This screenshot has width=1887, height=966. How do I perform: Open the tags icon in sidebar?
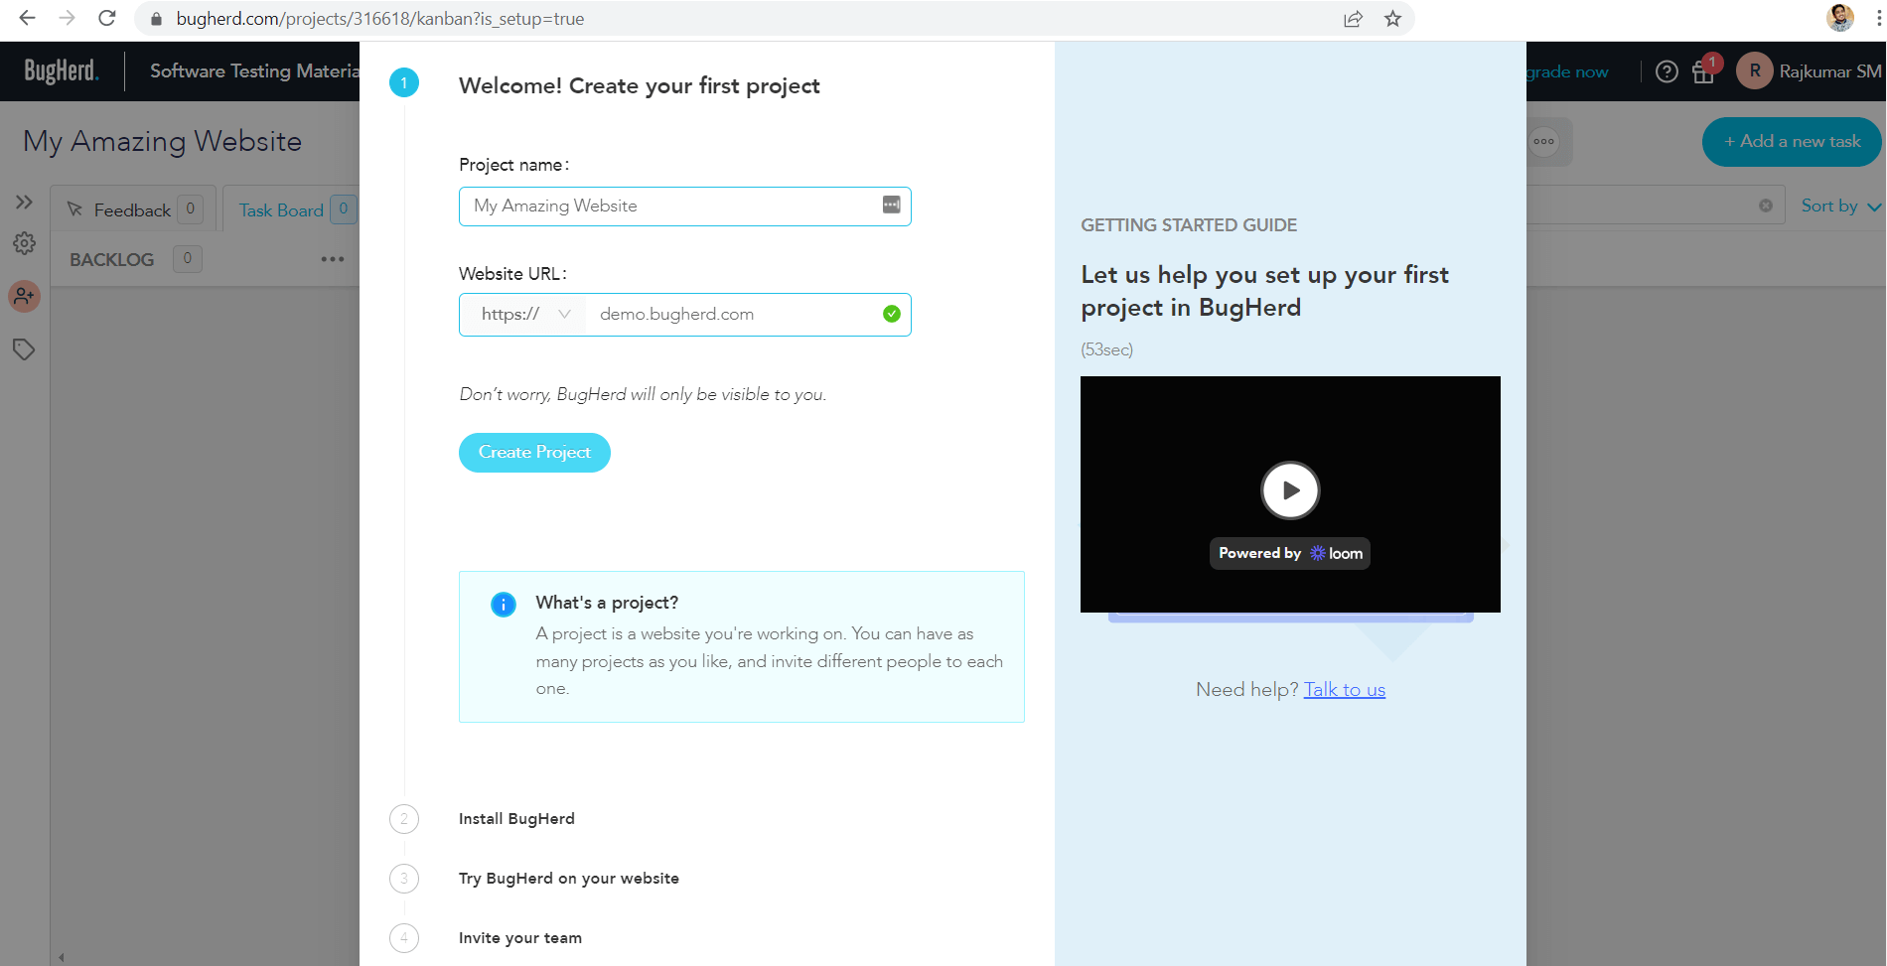(24, 348)
